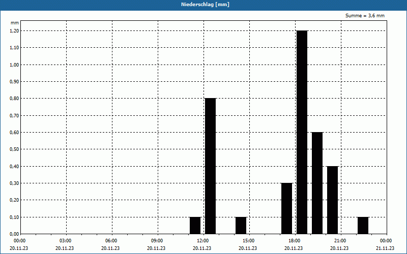Screen dimensions: 407x254
Task: Select the 1,20 y-axis value
Action: click(x=14, y=31)
